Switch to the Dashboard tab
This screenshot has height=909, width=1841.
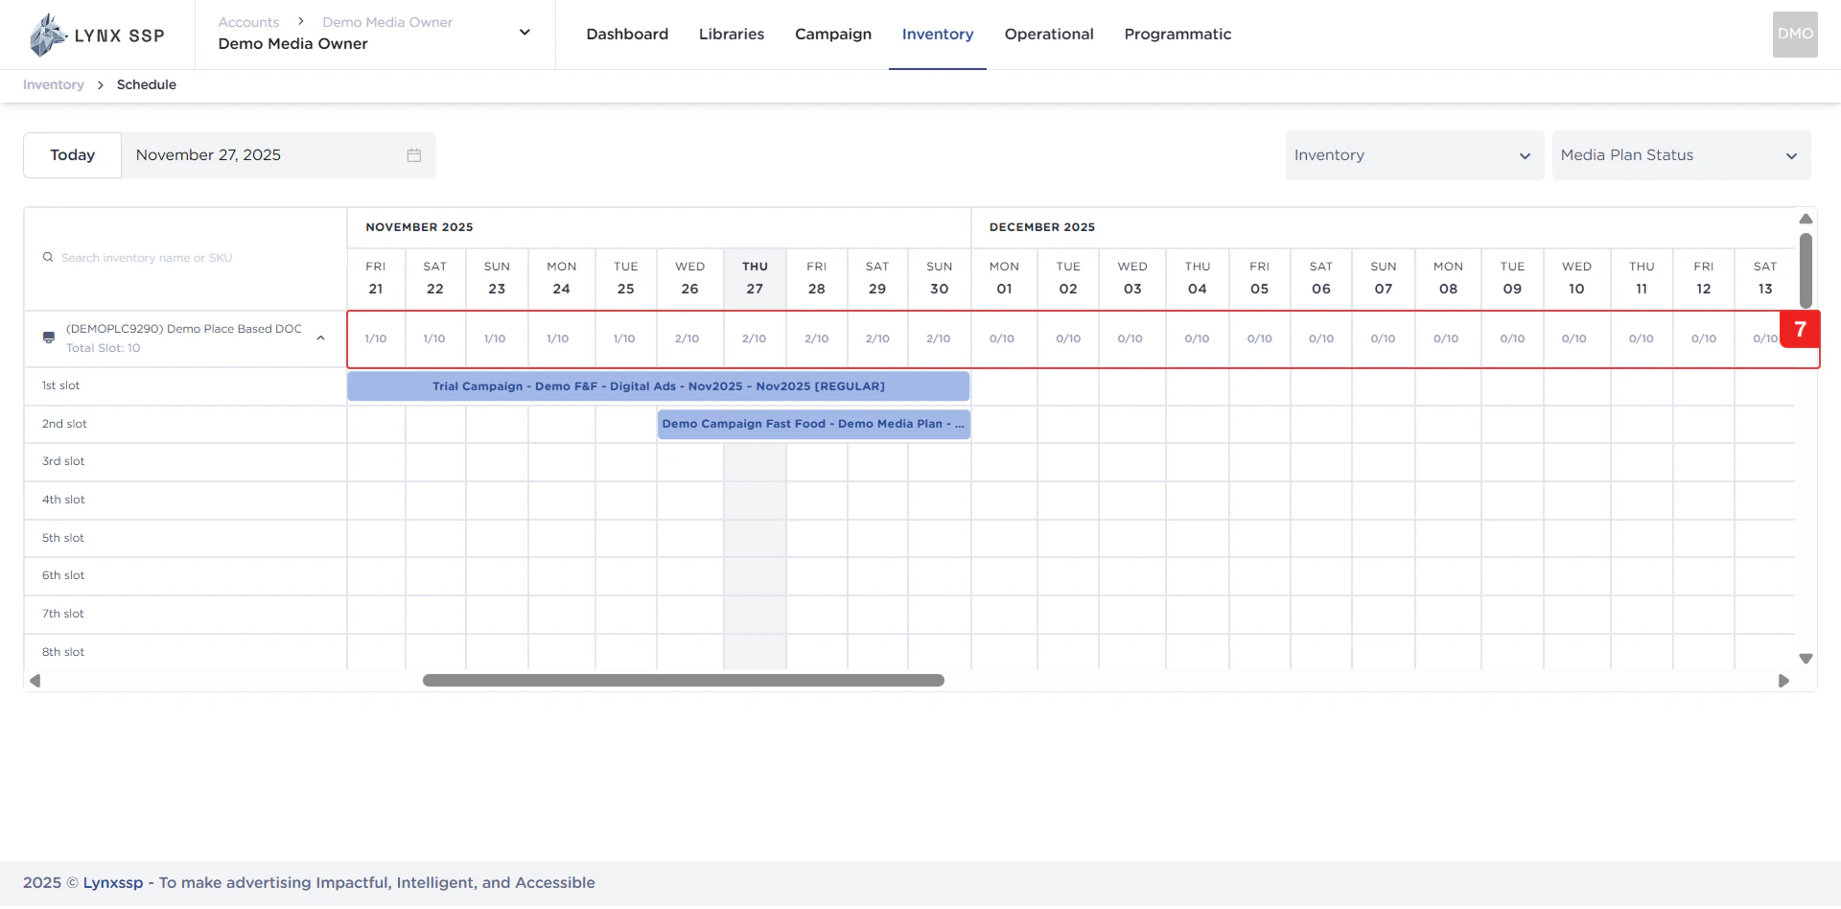click(x=627, y=34)
